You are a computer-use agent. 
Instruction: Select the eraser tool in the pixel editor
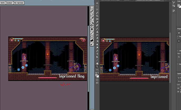92,15
